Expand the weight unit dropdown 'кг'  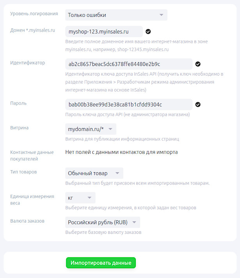pos(80,198)
